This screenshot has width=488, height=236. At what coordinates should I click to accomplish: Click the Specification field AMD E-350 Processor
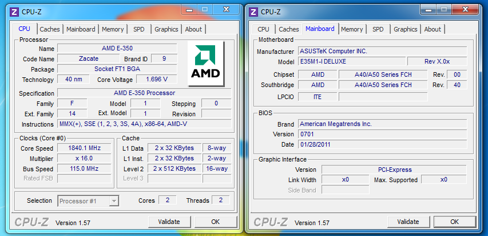[144, 93]
